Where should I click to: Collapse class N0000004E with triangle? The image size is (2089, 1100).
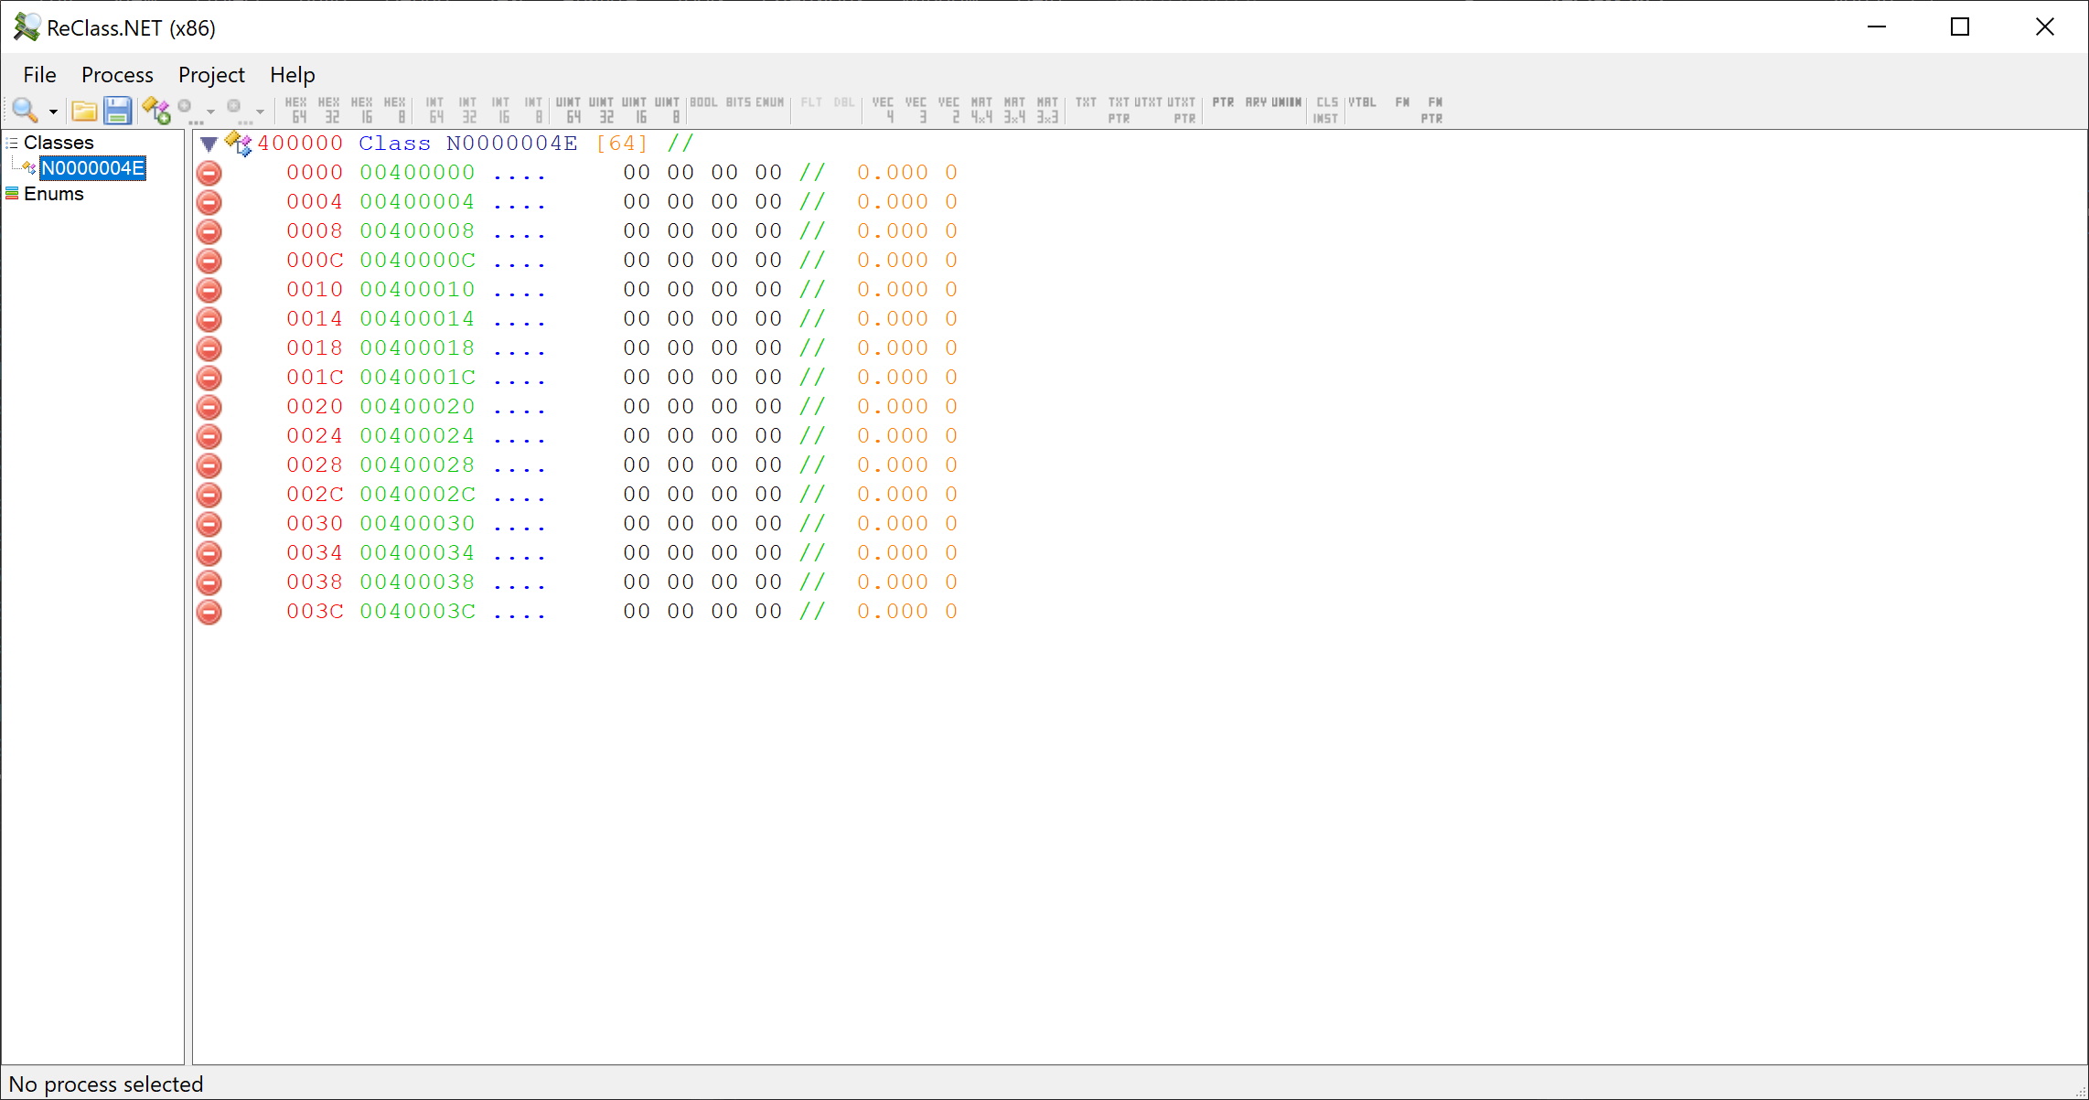209,144
